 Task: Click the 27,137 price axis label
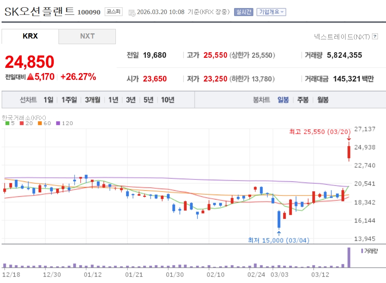(365, 129)
